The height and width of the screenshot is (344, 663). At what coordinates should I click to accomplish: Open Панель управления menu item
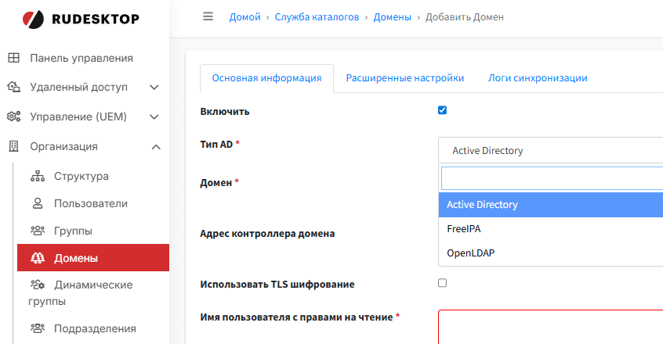click(82, 58)
